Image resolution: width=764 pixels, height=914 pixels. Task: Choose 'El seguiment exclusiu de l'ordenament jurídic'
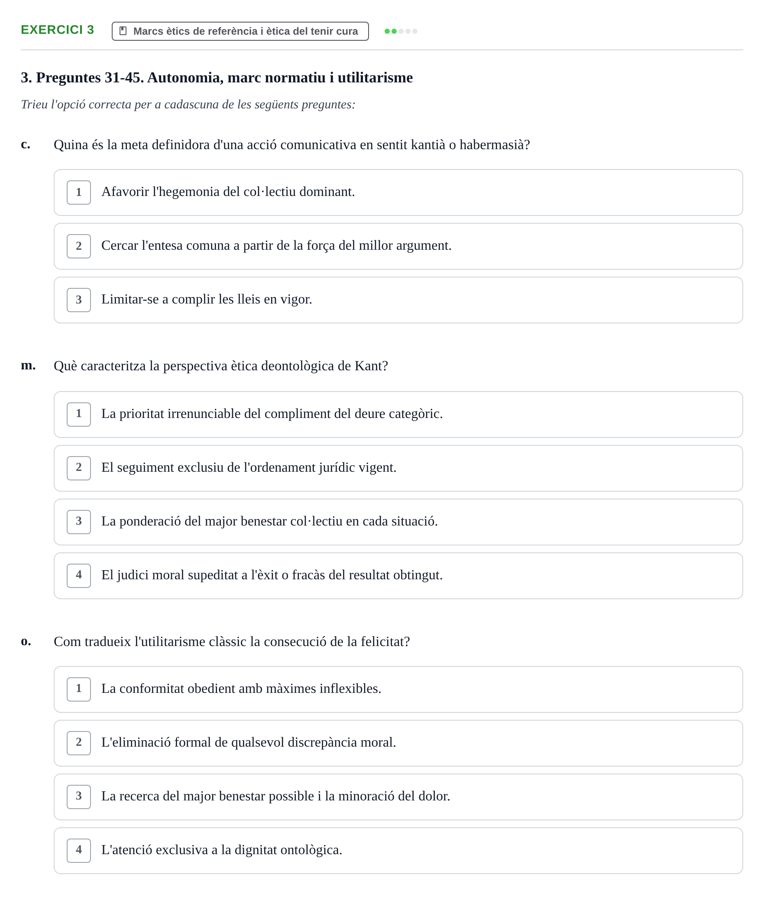click(398, 468)
